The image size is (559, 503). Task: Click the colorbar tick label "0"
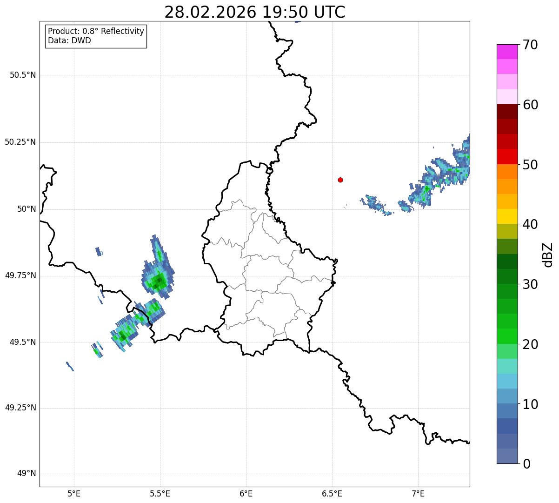[526, 464]
